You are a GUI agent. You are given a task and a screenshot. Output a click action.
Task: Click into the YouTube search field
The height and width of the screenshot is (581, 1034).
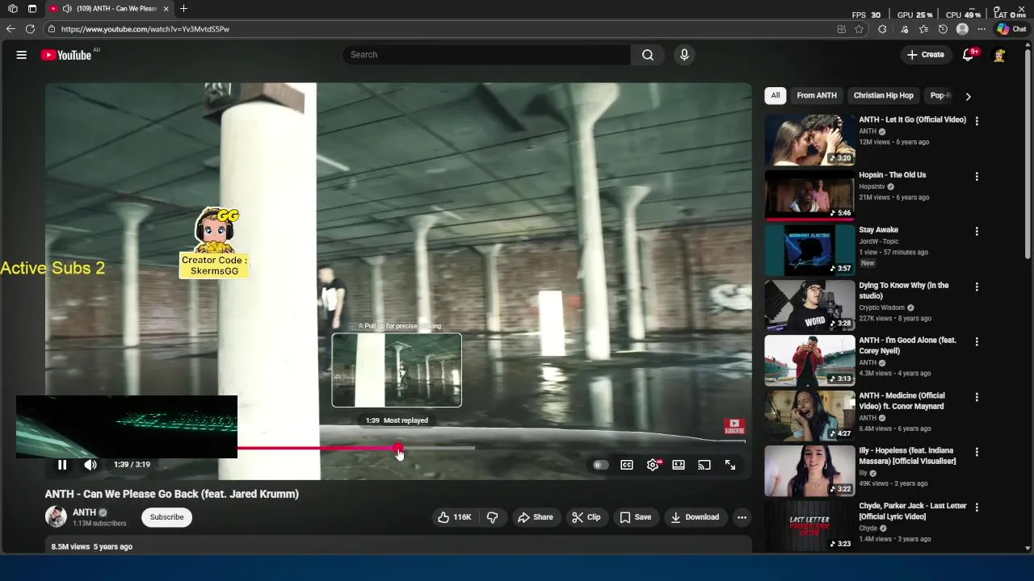[486, 55]
